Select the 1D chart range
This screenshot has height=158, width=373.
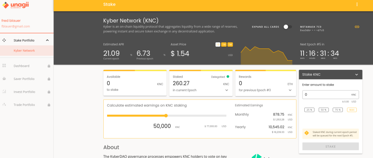[x=218, y=45]
